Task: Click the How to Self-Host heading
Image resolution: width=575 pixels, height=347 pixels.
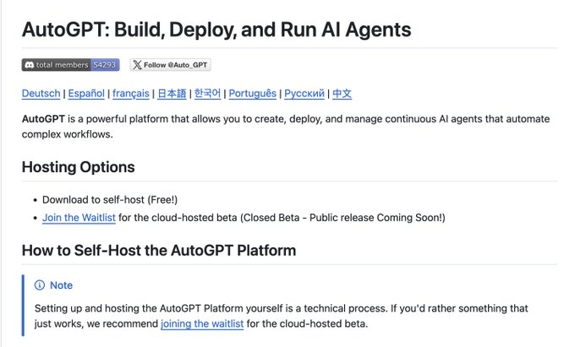Action: tap(159, 251)
